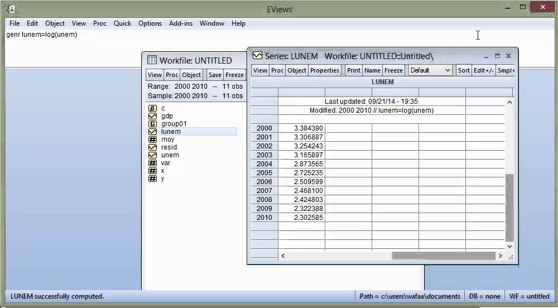
Task: Click the unem series icon
Action: pos(152,155)
